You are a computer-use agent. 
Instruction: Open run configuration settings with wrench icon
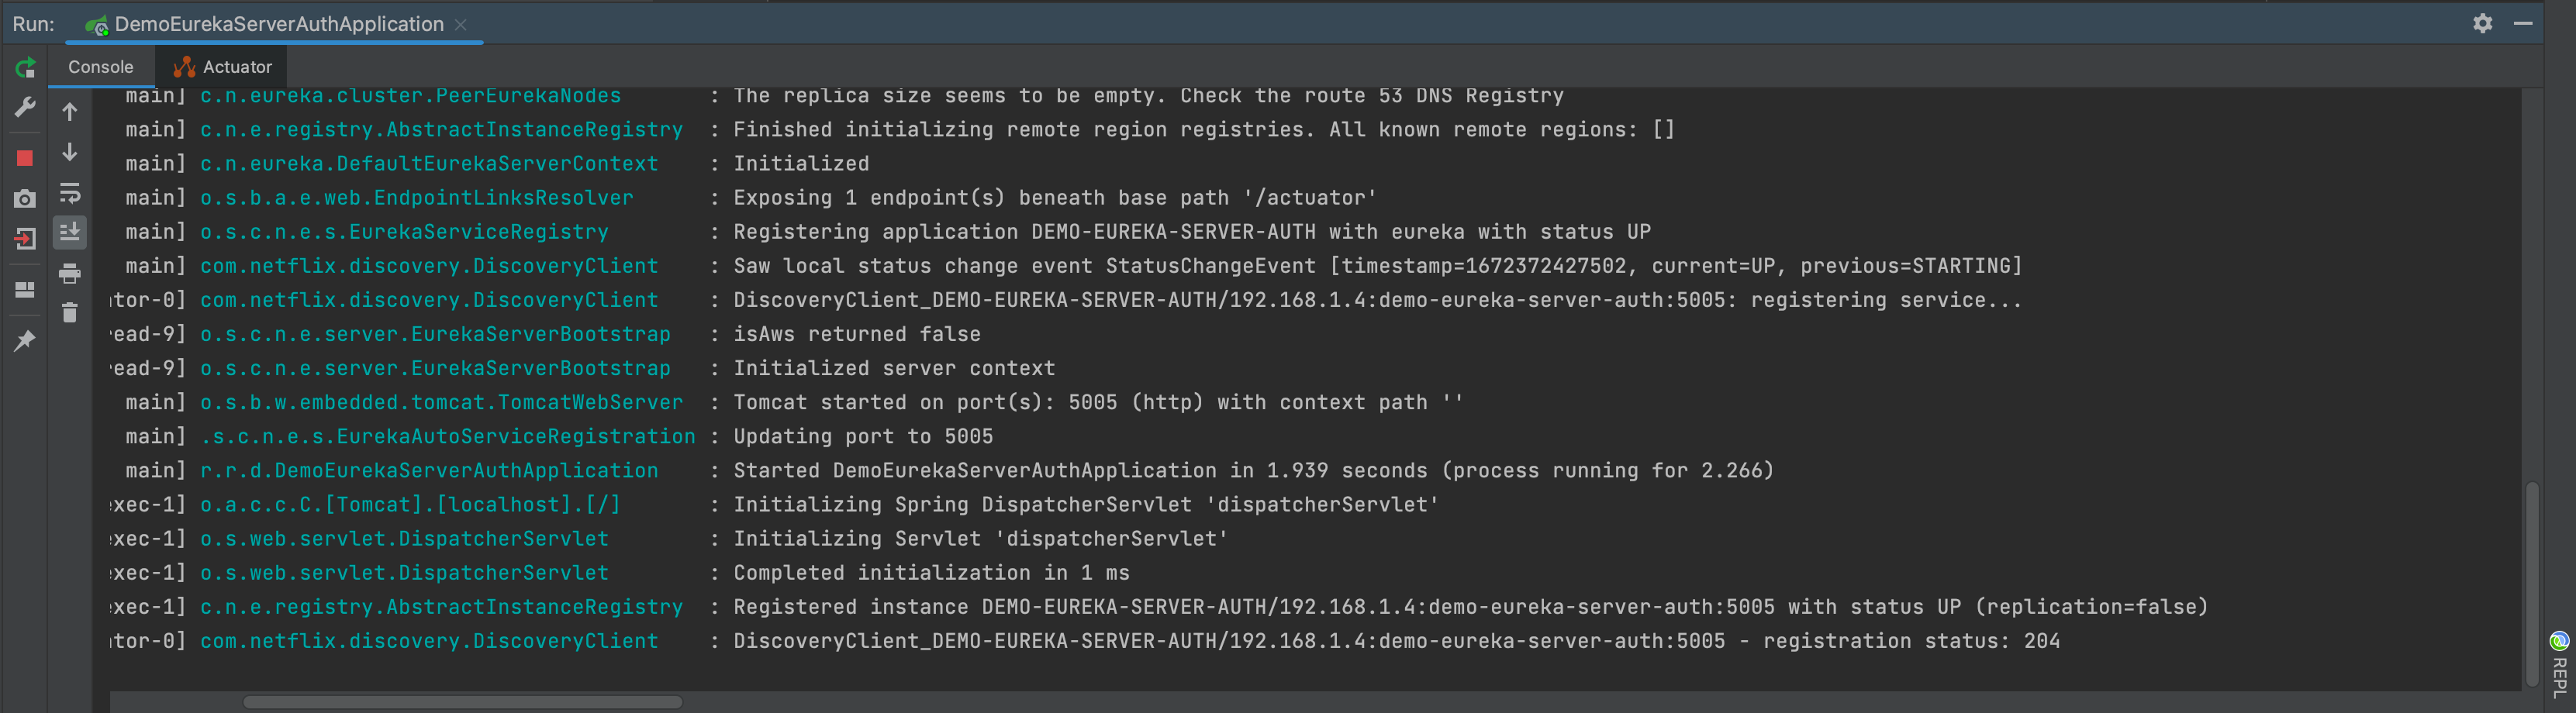[x=26, y=106]
